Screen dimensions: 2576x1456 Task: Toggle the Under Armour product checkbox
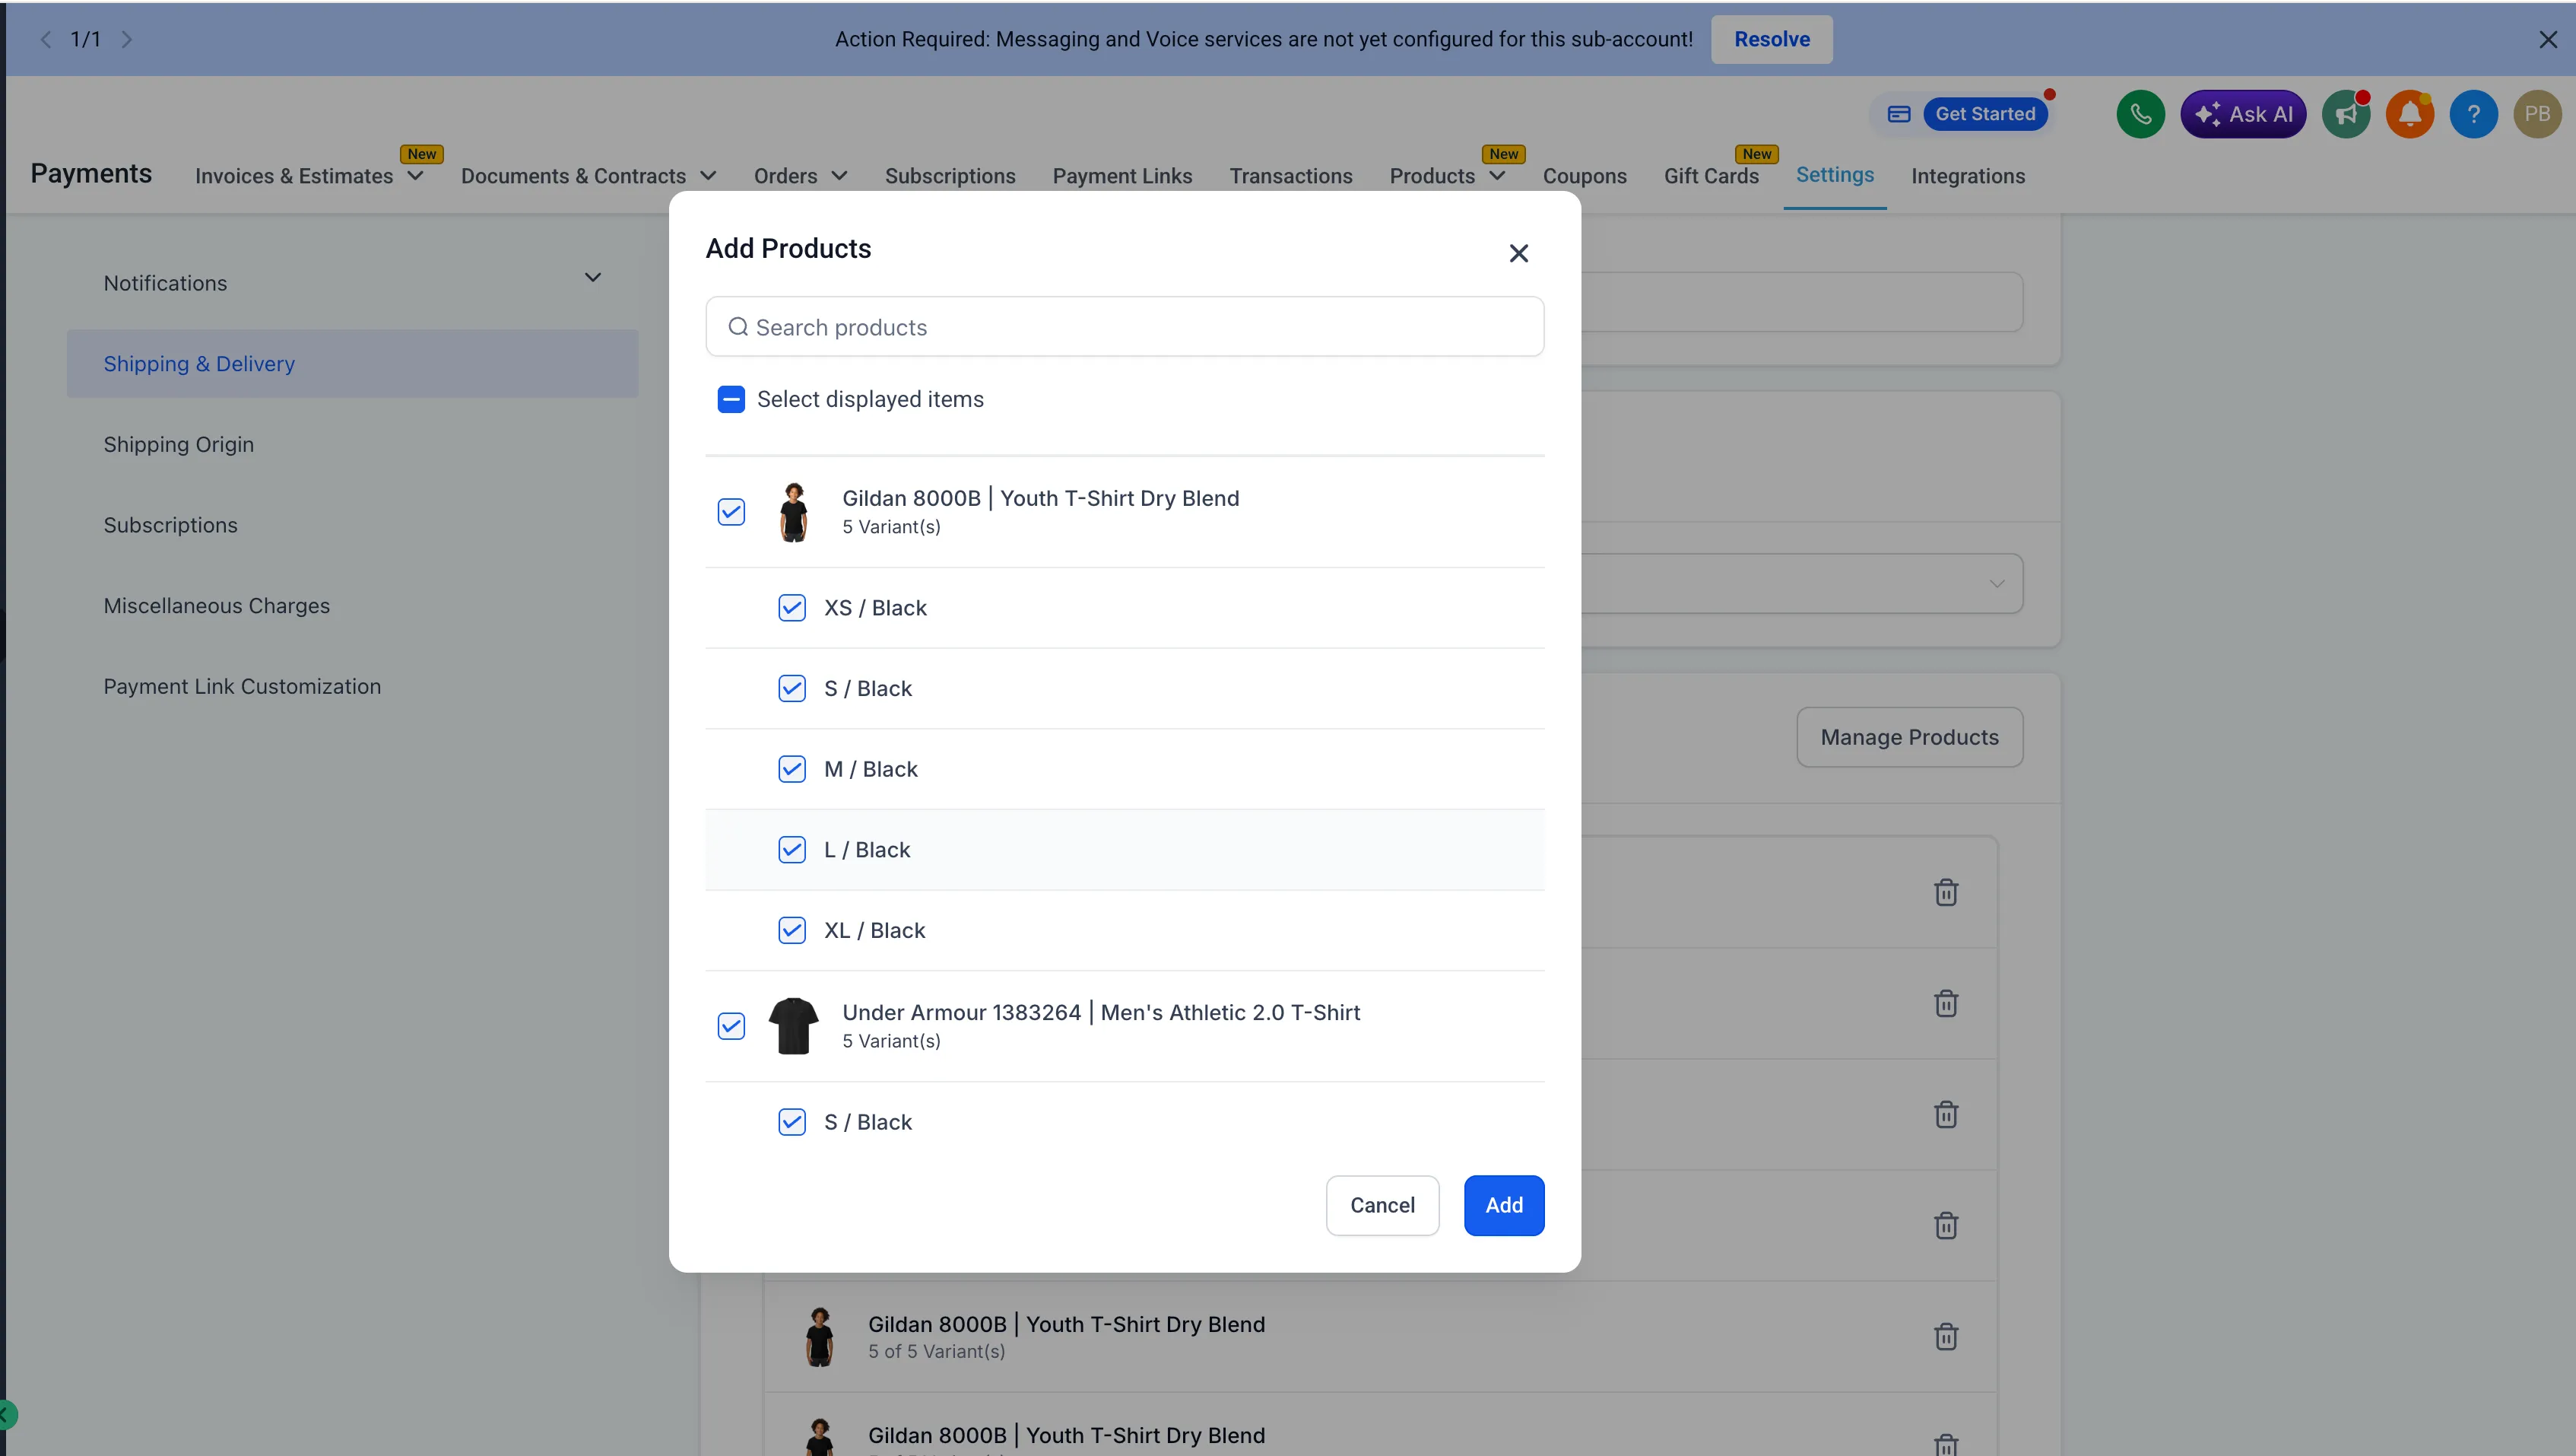(x=731, y=1025)
